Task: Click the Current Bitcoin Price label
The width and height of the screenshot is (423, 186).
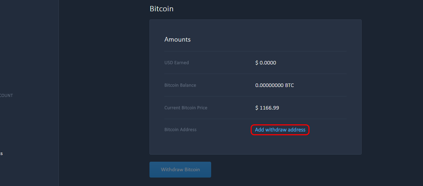Action: point(186,108)
